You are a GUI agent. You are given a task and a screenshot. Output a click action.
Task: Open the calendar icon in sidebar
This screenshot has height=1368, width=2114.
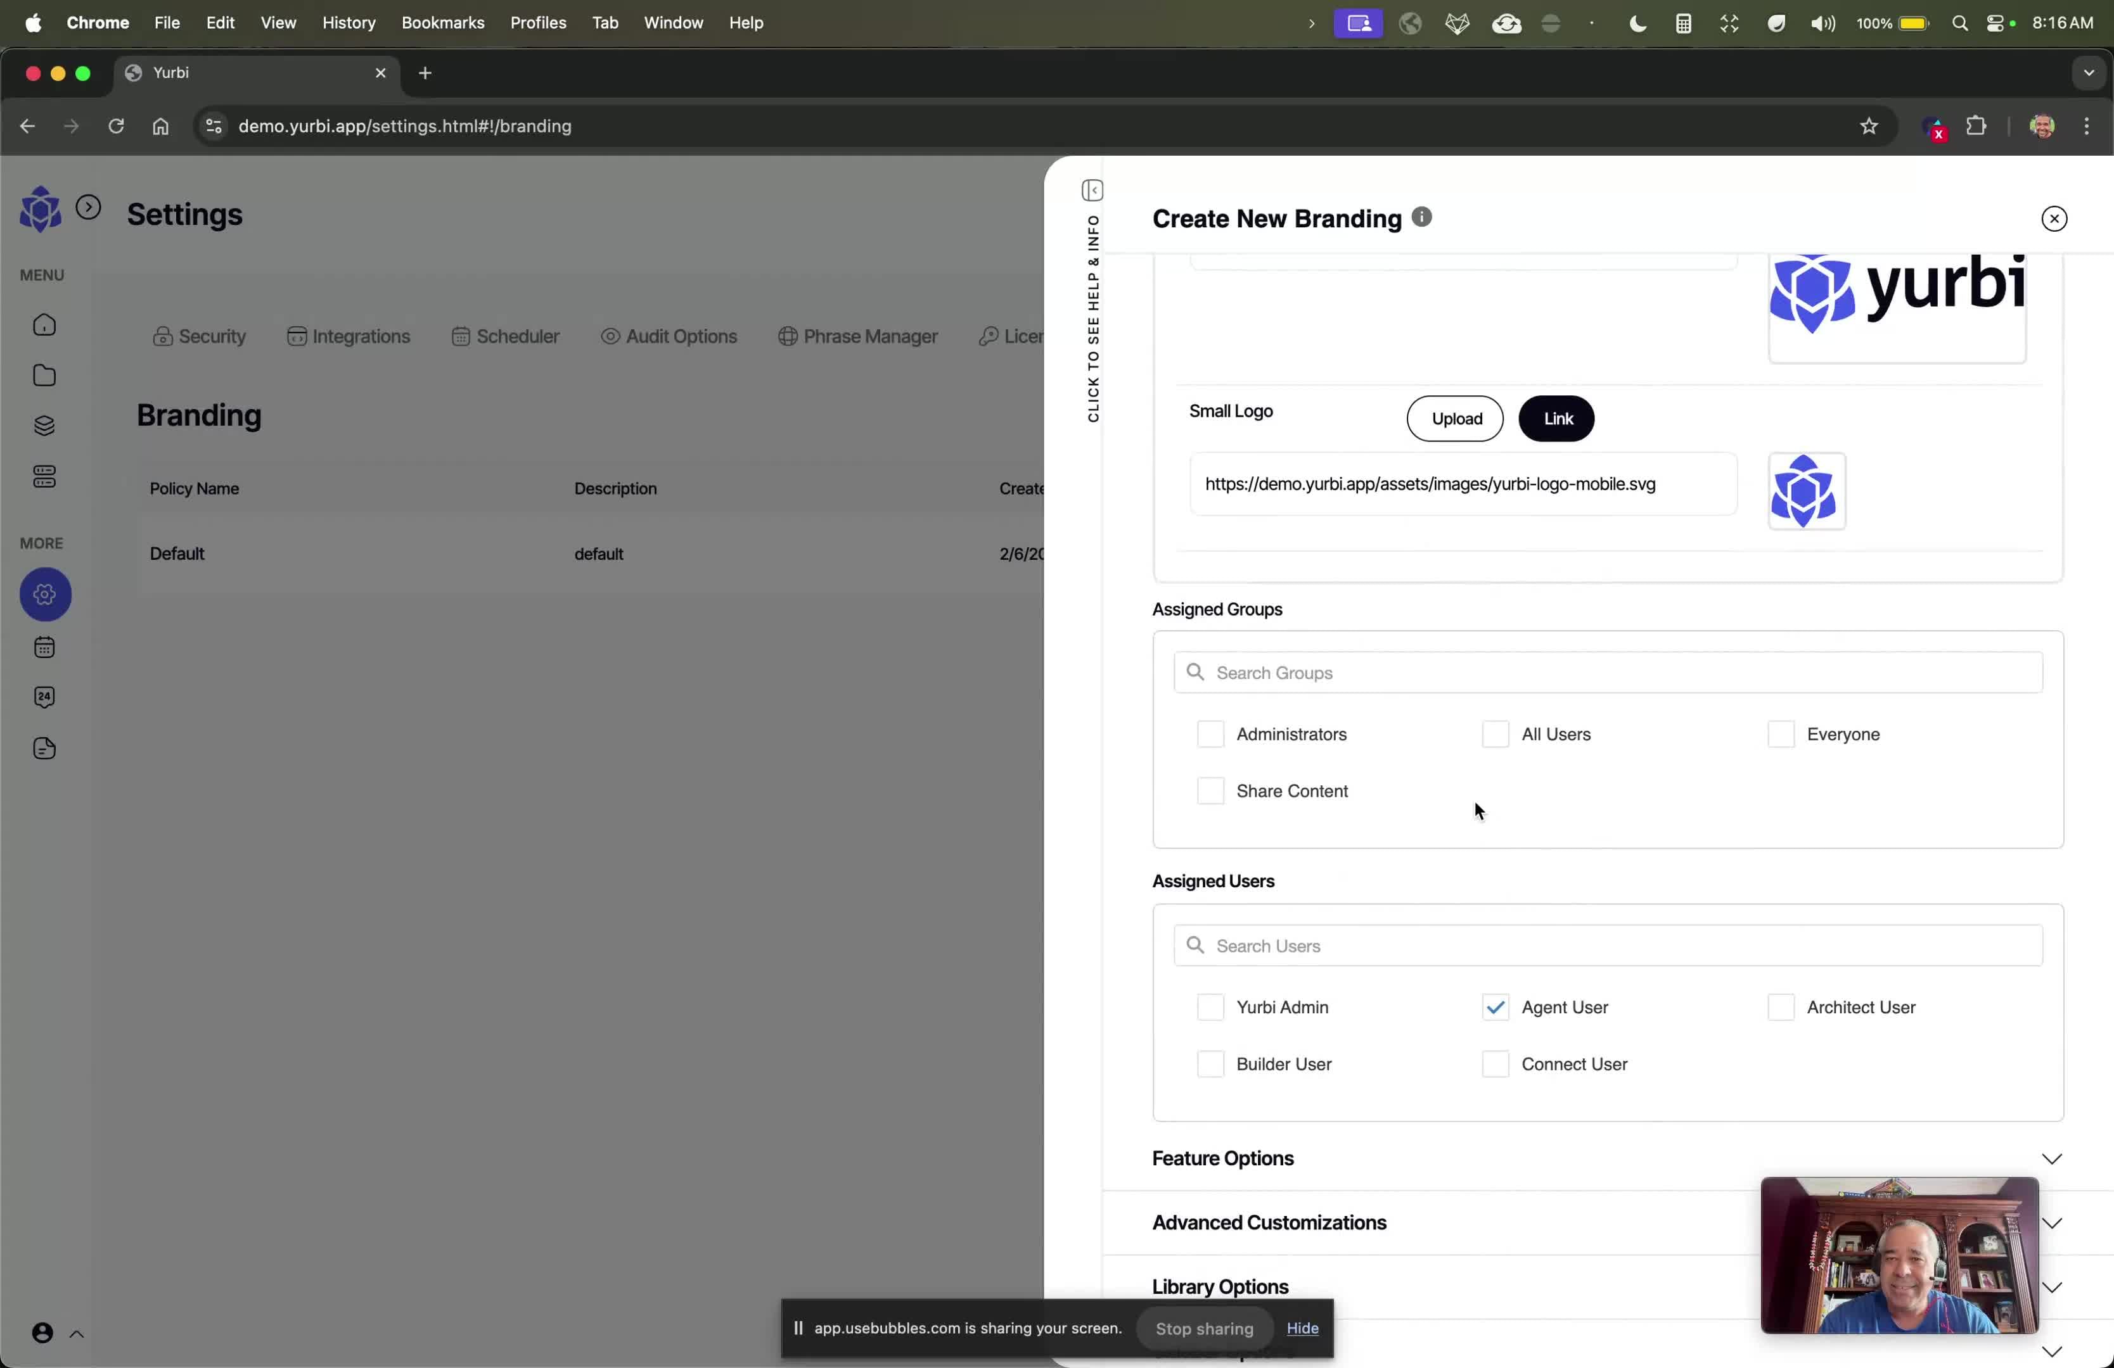(44, 647)
